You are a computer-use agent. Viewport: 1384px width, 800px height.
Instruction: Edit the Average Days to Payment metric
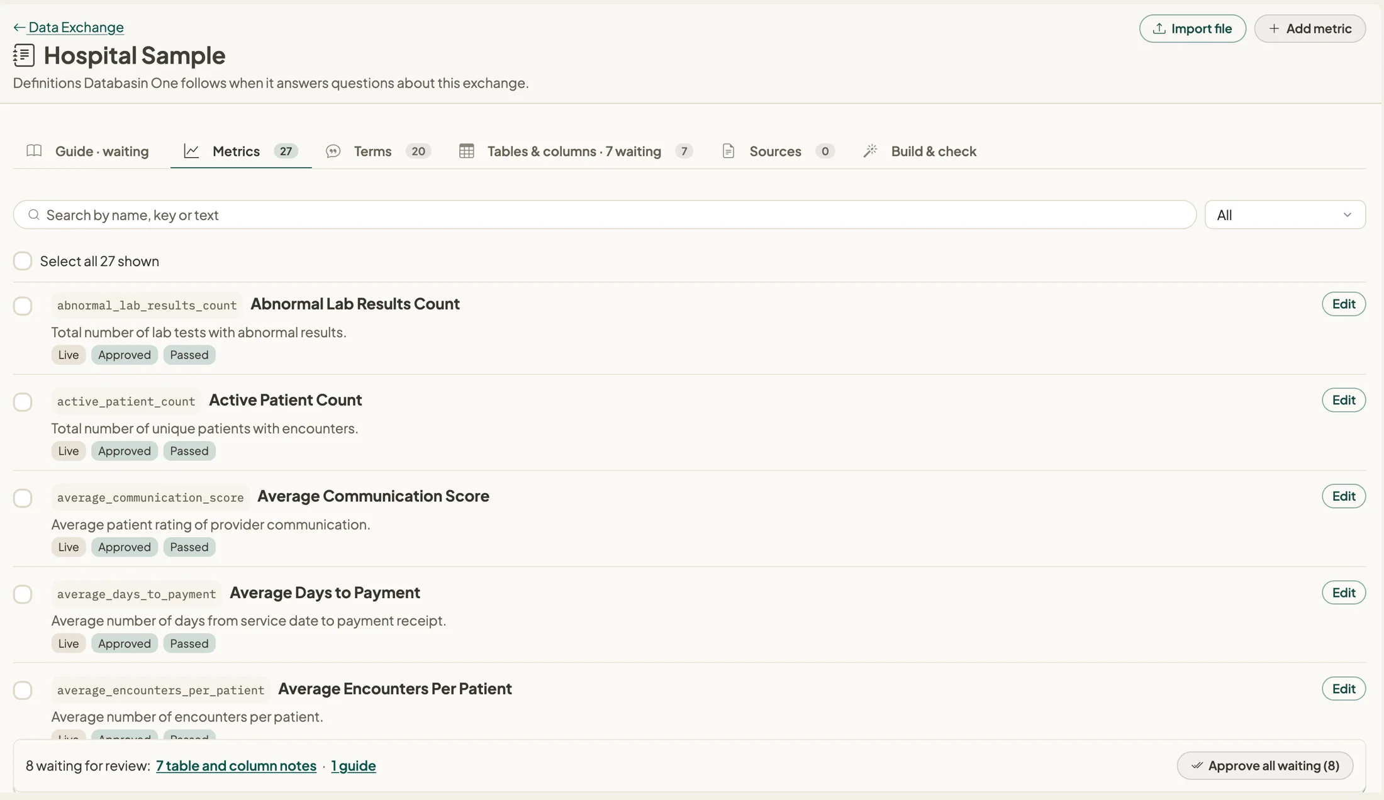pos(1344,592)
